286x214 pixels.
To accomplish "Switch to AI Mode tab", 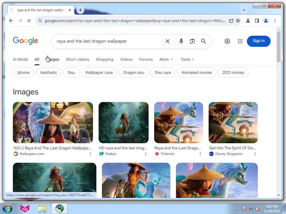I will tap(20, 59).
